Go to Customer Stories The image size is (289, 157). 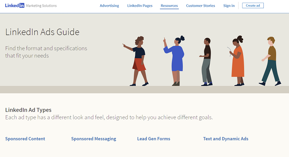coord(200,6)
